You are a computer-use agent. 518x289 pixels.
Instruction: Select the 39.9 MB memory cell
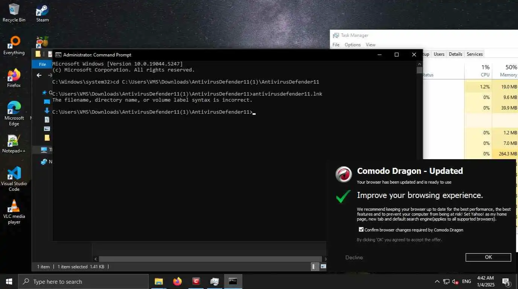coord(505,108)
